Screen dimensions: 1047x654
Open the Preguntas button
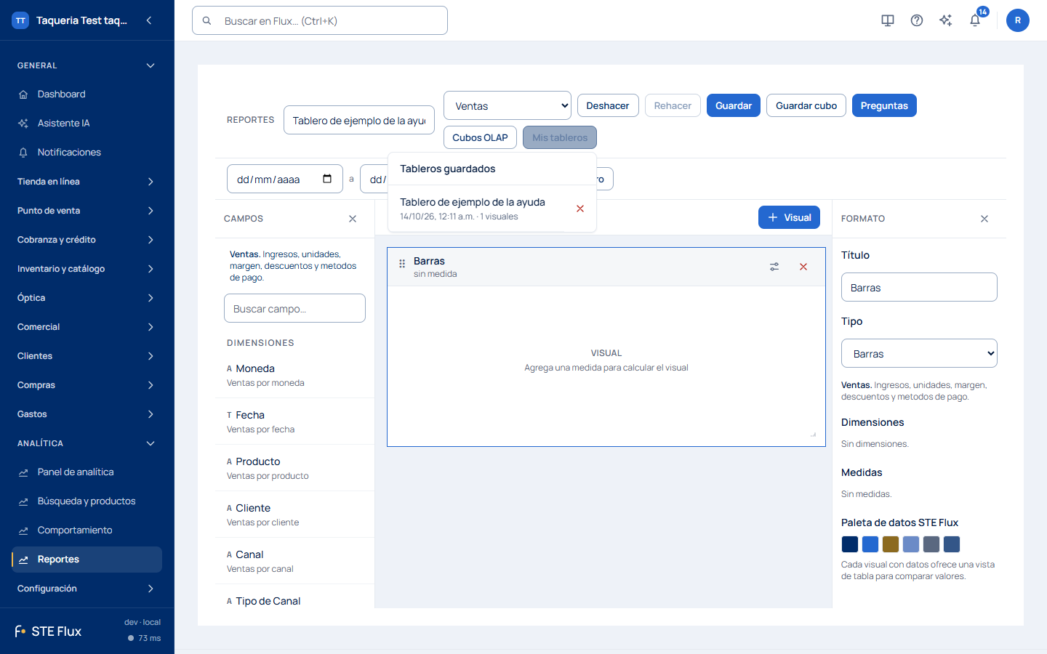(884, 105)
